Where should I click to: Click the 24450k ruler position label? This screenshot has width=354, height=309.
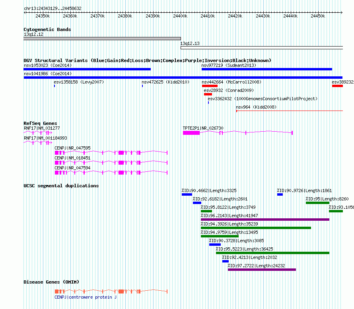pyautogui.click(x=318, y=16)
